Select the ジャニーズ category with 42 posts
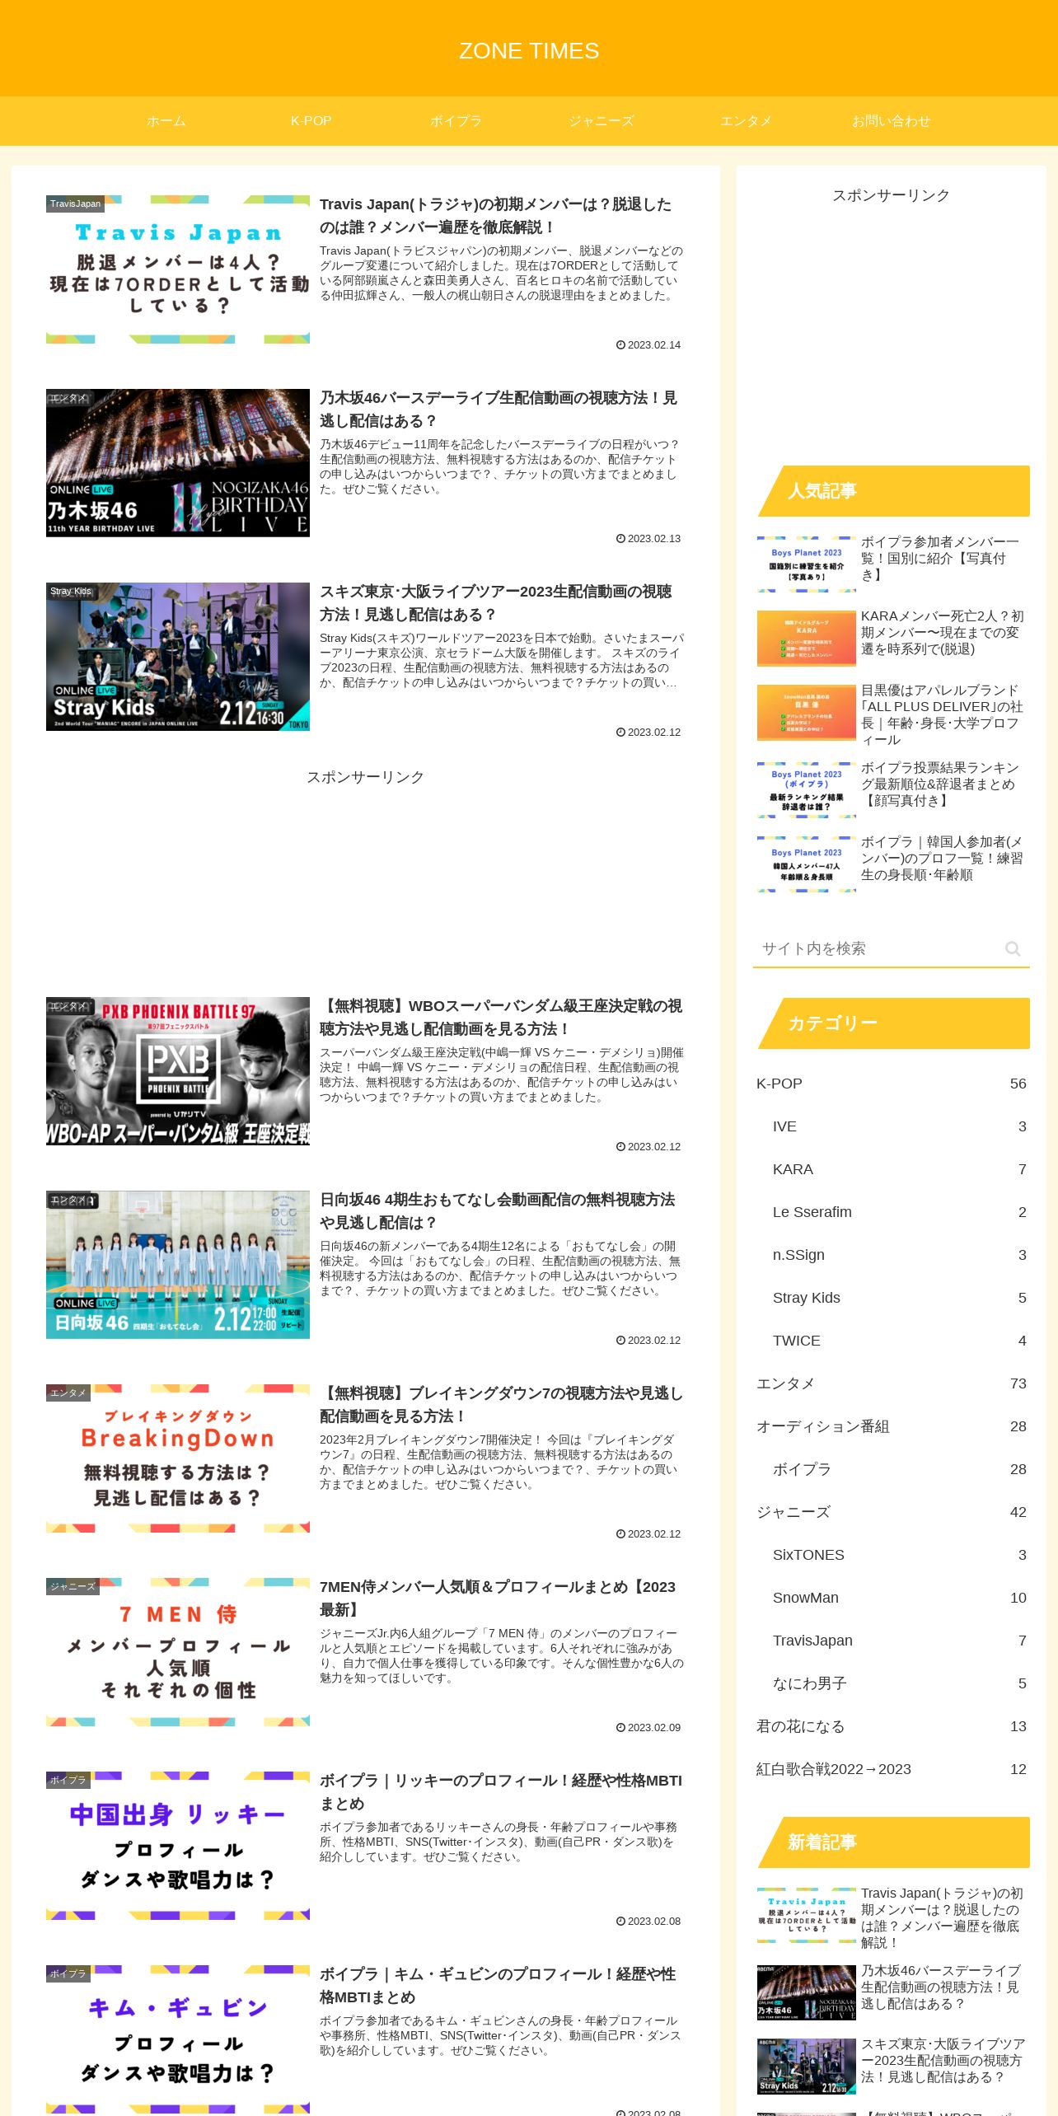This screenshot has width=1058, height=2116. tap(892, 1512)
